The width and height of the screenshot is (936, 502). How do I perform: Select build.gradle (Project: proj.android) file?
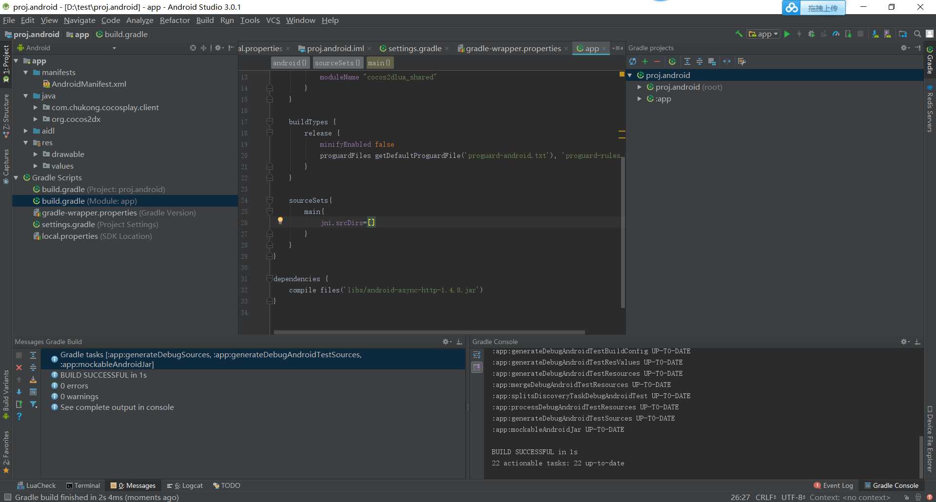pyautogui.click(x=103, y=189)
